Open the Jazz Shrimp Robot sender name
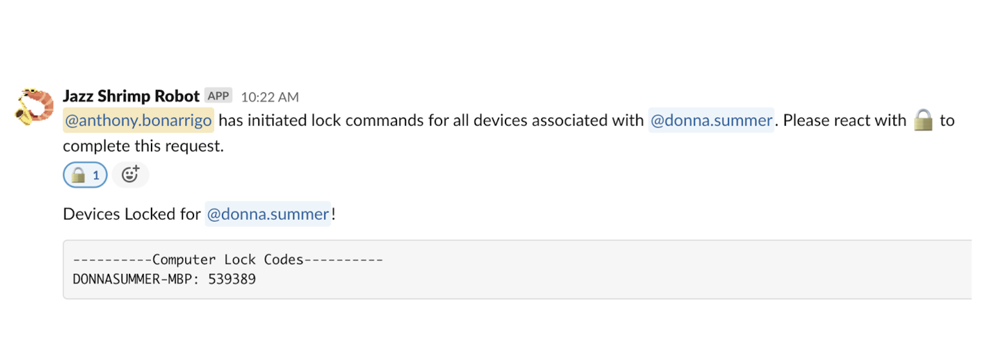Screen dimensions: 1006x346 click(131, 96)
